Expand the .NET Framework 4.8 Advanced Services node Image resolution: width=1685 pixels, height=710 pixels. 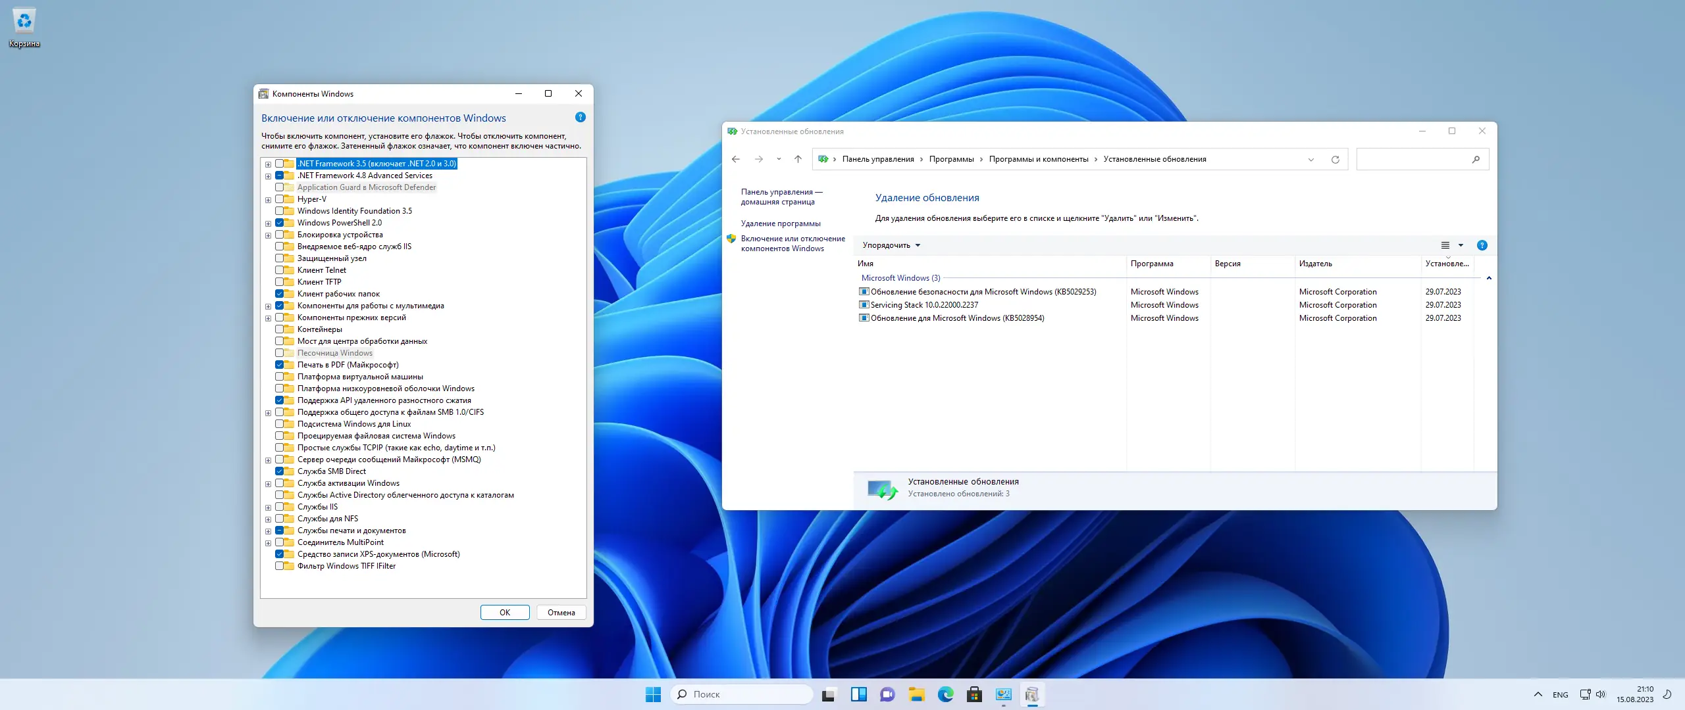pos(268,176)
